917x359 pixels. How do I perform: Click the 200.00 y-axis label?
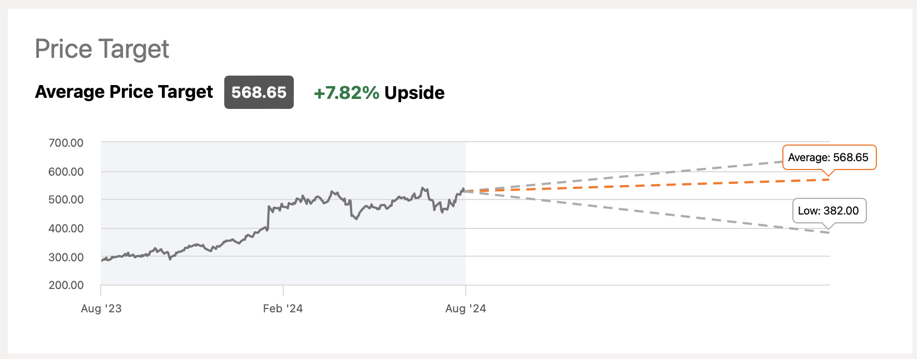pyautogui.click(x=66, y=285)
